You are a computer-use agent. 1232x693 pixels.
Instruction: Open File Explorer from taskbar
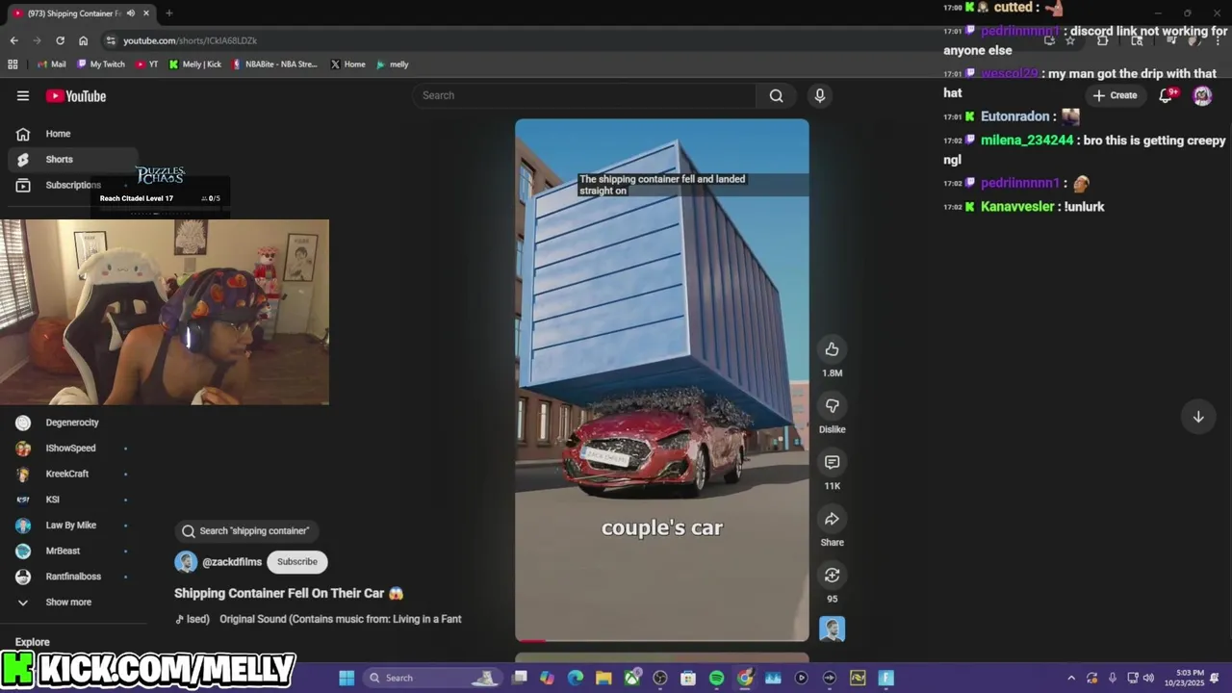[603, 678]
